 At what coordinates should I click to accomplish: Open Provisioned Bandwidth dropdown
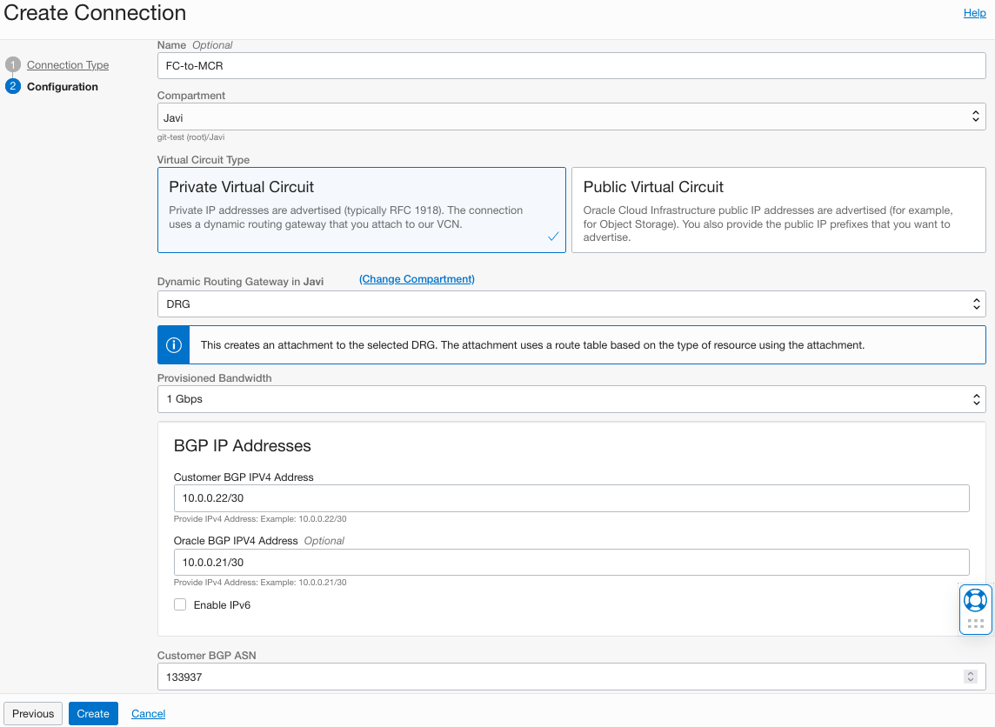click(x=571, y=399)
